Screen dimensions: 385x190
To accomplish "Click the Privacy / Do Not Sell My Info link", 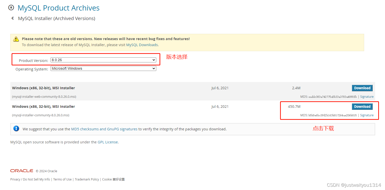I will coord(30,179).
